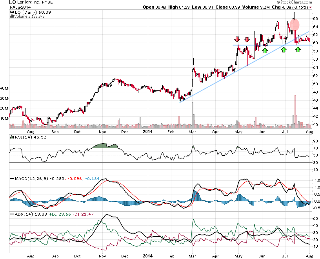The width and height of the screenshot is (320, 259).
Task: Click the tall red July volume spike bar
Action: [295, 112]
